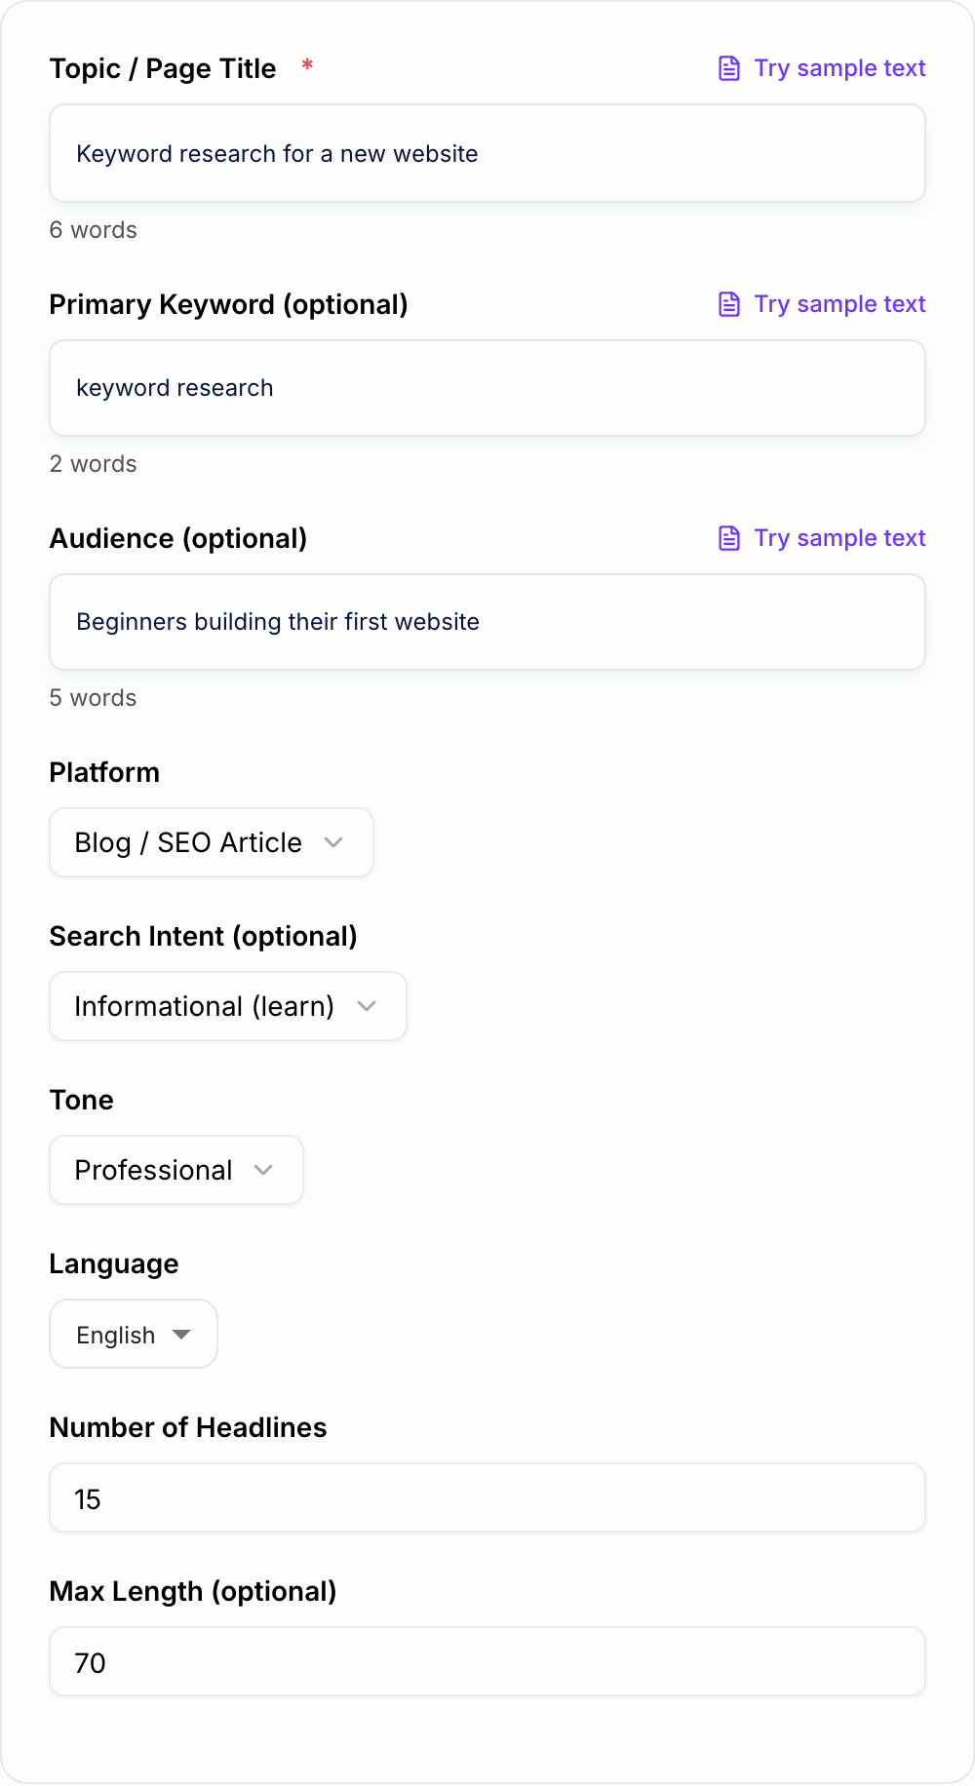Open the Language dropdown showing English

[134, 1334]
